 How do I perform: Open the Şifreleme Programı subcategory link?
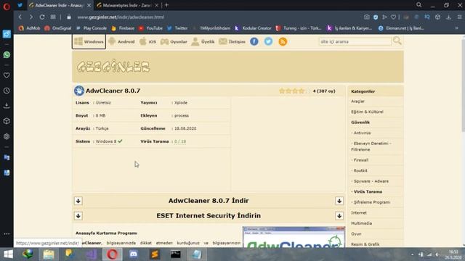point(371,202)
